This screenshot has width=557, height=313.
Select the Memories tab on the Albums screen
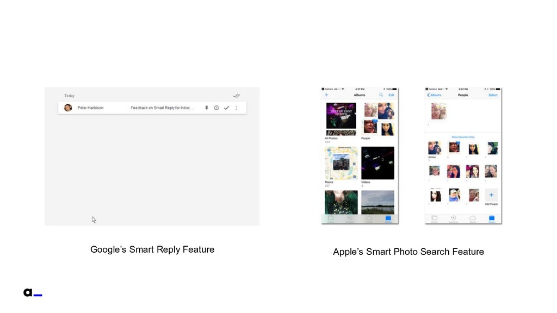pos(350,219)
